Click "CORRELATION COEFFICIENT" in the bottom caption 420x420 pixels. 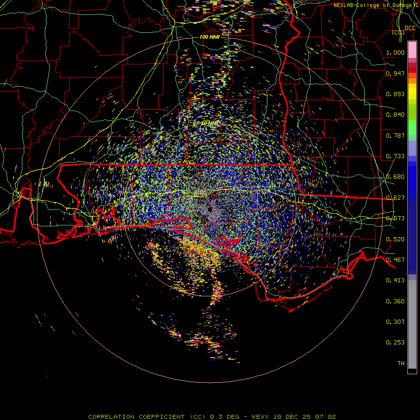[x=136, y=417]
